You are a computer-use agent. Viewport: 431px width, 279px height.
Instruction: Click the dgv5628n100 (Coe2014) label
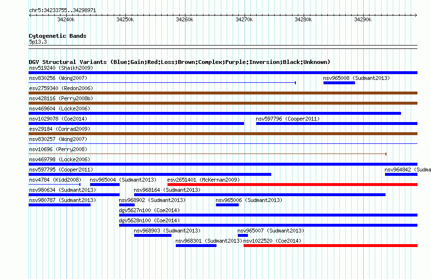click(x=149, y=220)
